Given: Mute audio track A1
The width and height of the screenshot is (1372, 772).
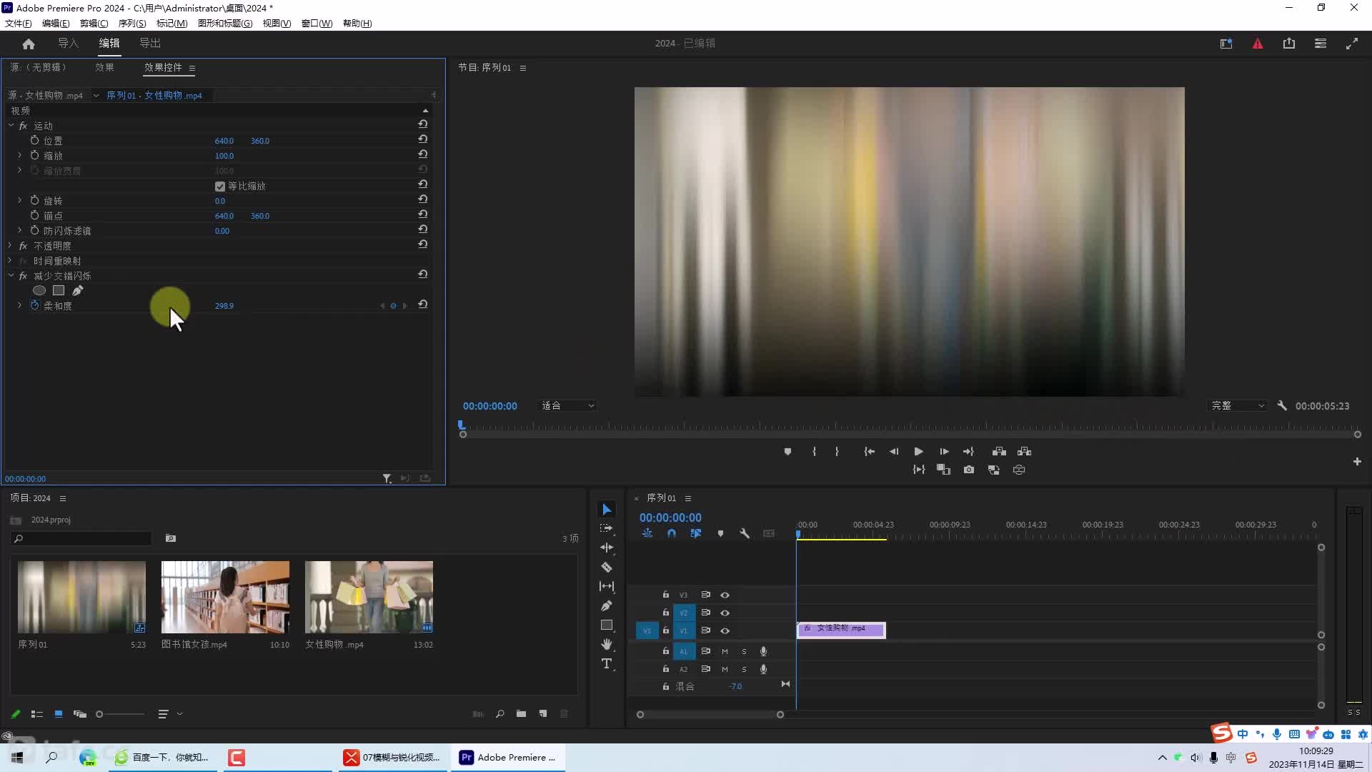Looking at the screenshot, I should (x=725, y=651).
